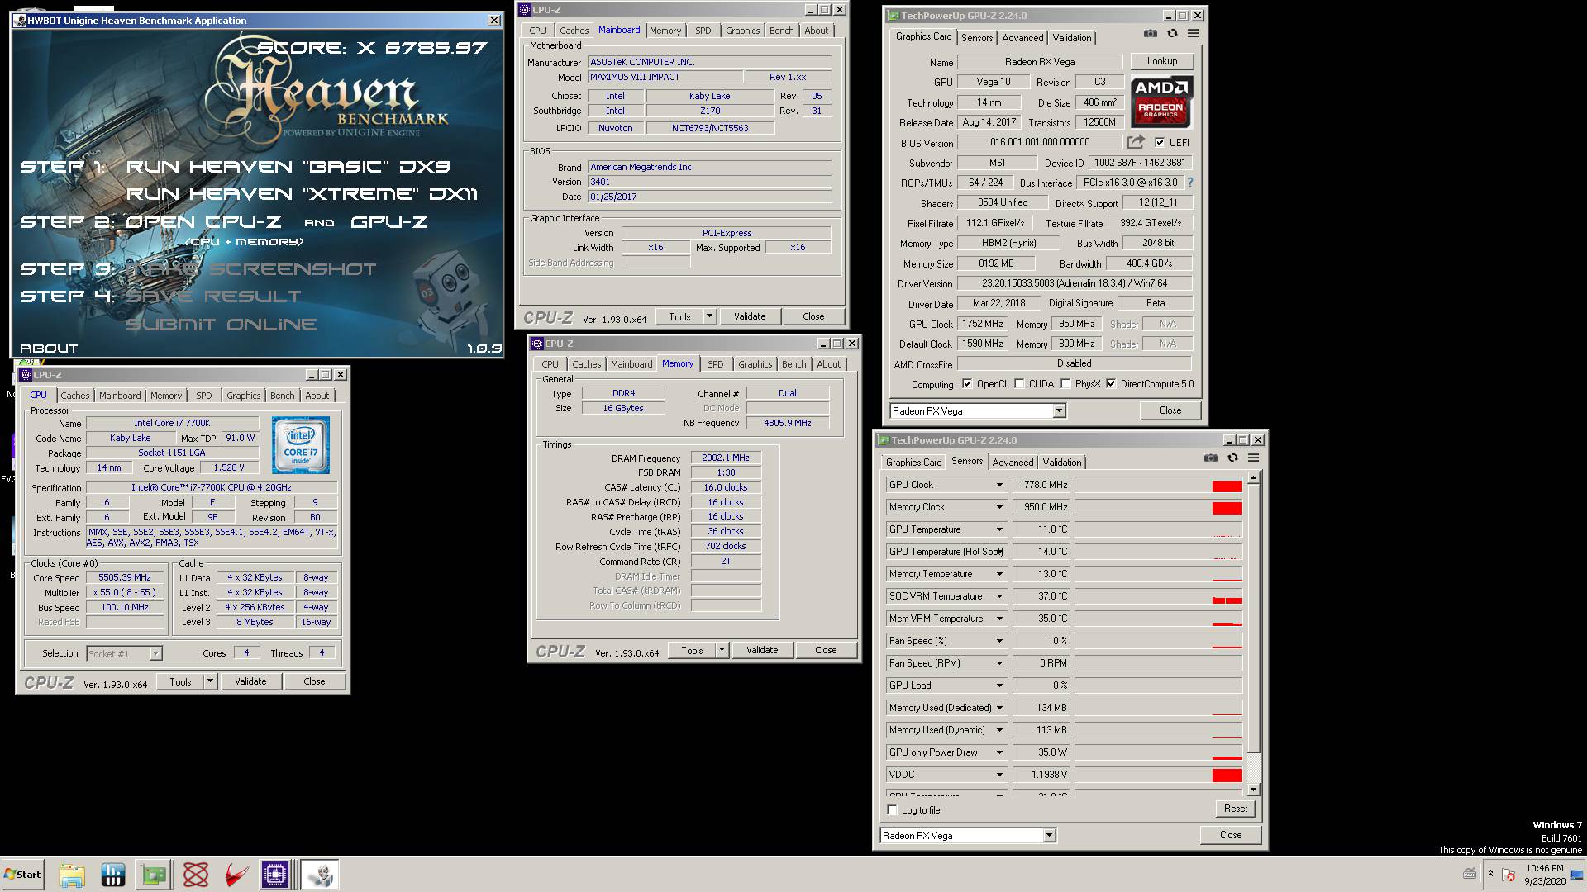Click the screenshot camera icon in GPU-Z Graphics Card window
This screenshot has width=1587, height=892.
pyautogui.click(x=1150, y=34)
